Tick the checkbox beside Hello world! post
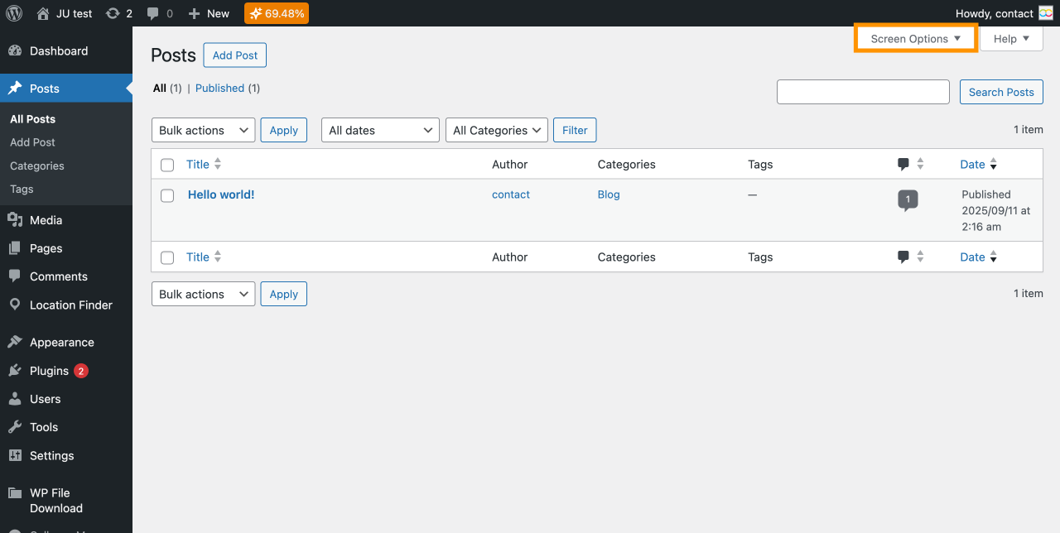The width and height of the screenshot is (1060, 533). click(x=167, y=195)
